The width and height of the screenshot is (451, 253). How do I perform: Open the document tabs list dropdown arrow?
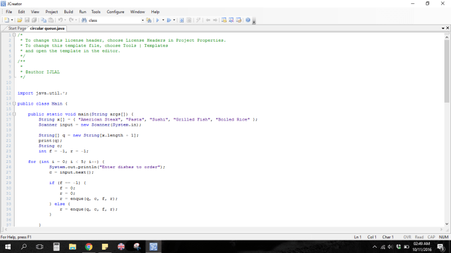click(x=443, y=28)
